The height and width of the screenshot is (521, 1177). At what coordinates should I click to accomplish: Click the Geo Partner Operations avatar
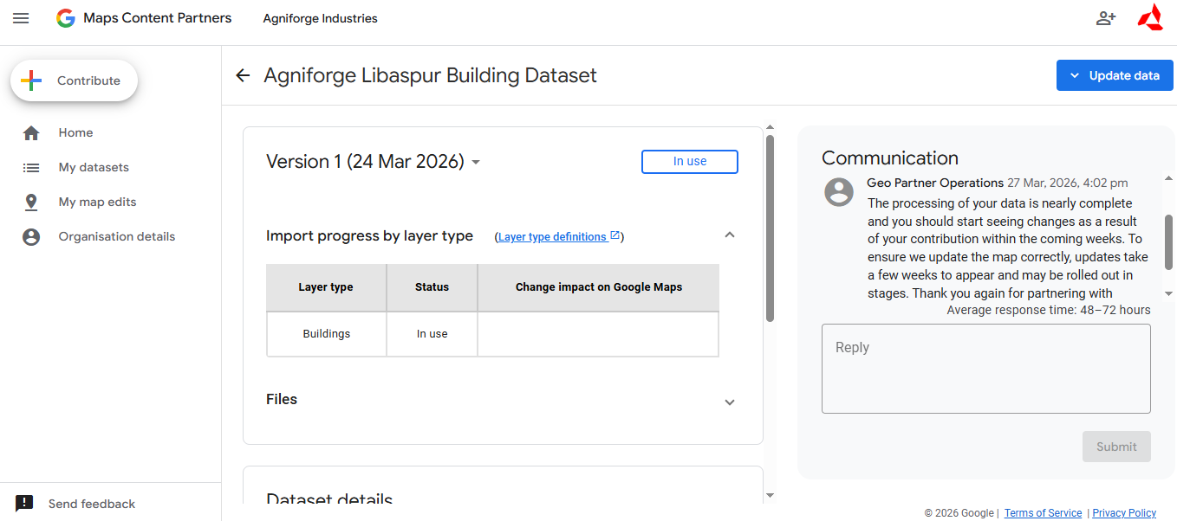pyautogui.click(x=838, y=192)
